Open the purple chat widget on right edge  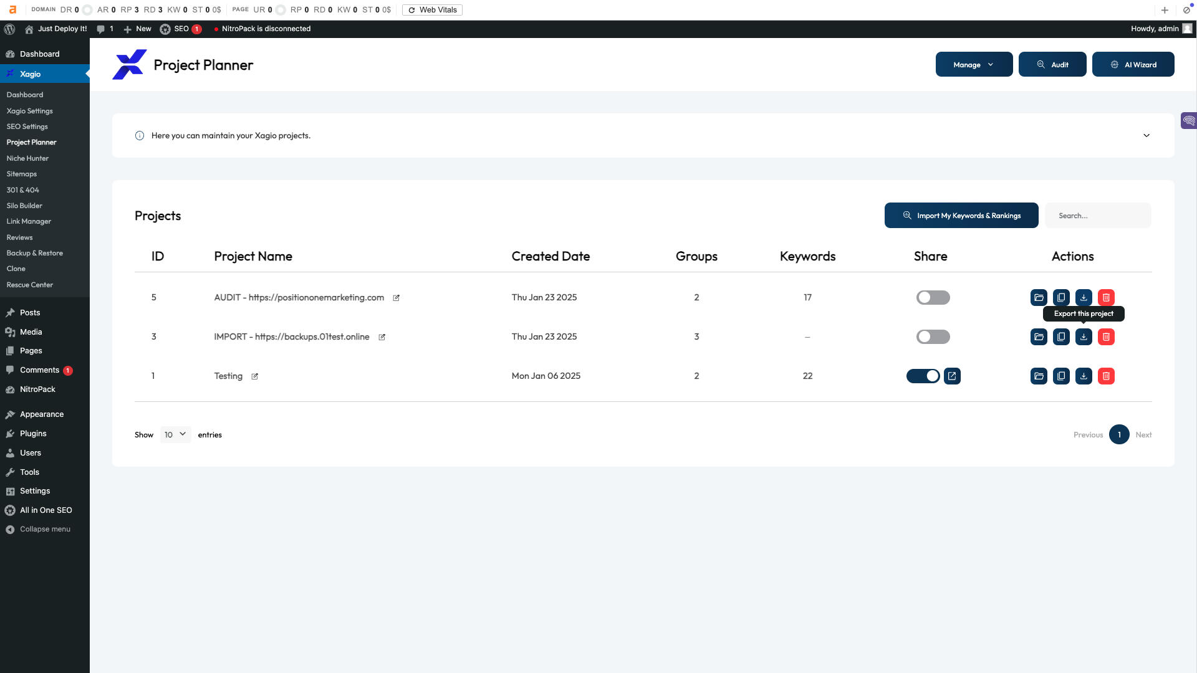(x=1189, y=120)
